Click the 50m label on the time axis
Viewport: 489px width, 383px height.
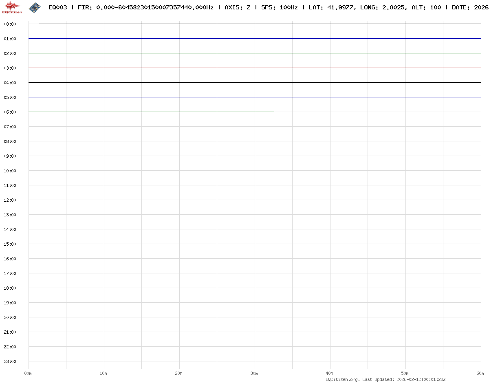pos(405,373)
